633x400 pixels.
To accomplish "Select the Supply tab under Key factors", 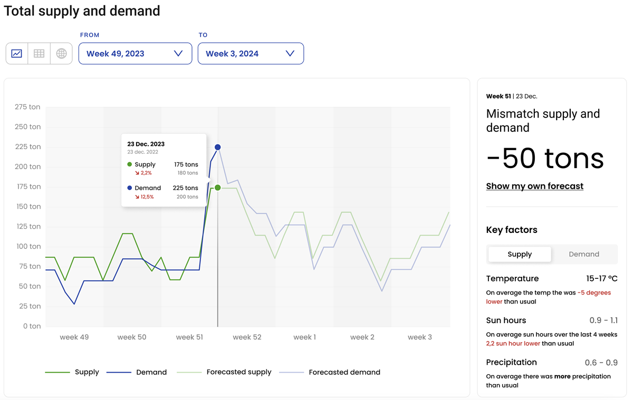I will click(x=519, y=254).
